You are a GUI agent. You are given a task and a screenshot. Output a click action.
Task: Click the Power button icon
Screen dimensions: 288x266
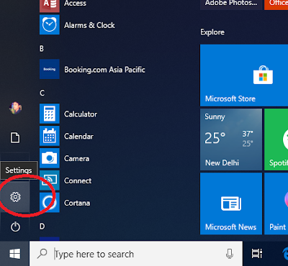point(15,226)
